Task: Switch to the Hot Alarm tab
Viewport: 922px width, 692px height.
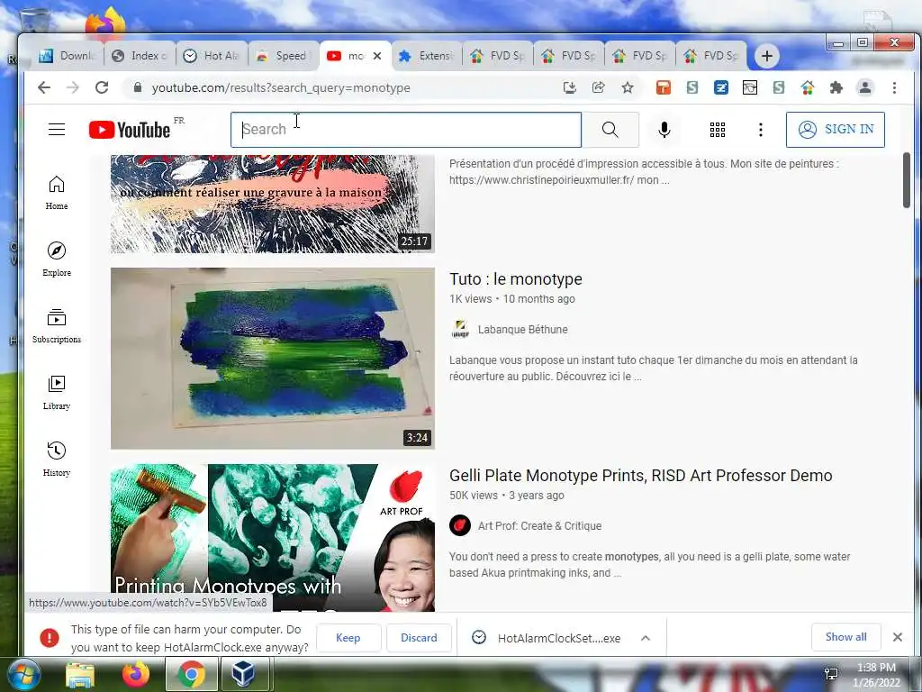Action: point(212,56)
